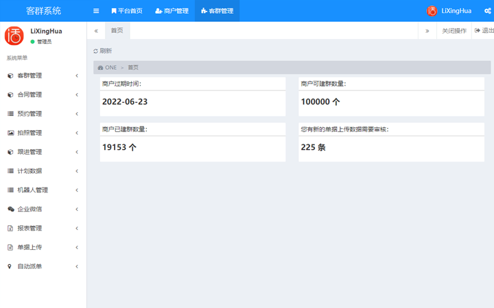The height and width of the screenshot is (308, 494).
Task: Select the 首页 page tab
Action: coord(117,31)
